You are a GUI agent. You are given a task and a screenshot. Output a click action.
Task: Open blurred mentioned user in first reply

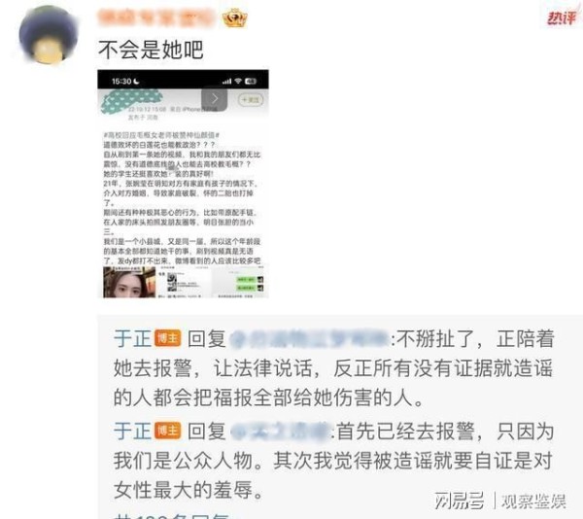(309, 338)
